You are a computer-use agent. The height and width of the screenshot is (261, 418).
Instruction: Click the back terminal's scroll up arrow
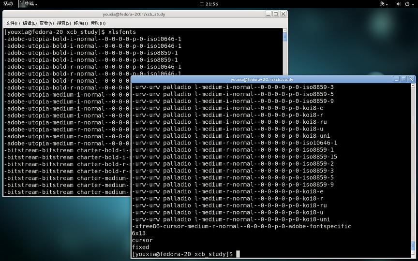tap(284, 30)
